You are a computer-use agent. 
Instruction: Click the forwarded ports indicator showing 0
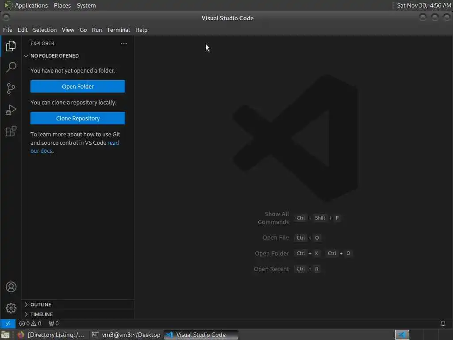(x=54, y=324)
